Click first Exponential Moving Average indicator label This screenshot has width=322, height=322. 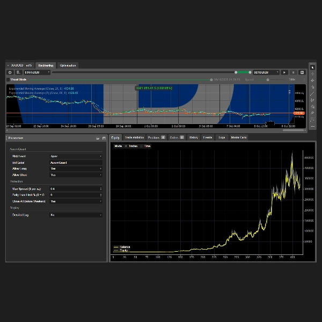(x=41, y=89)
